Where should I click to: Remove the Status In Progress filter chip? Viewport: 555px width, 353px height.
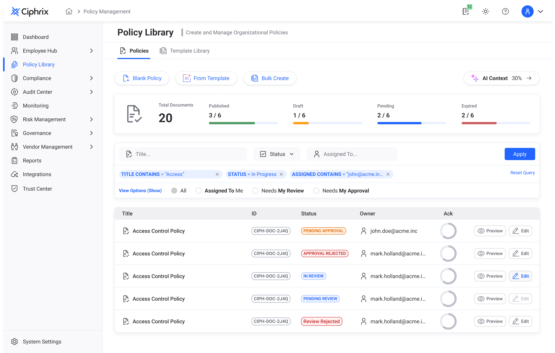281,174
